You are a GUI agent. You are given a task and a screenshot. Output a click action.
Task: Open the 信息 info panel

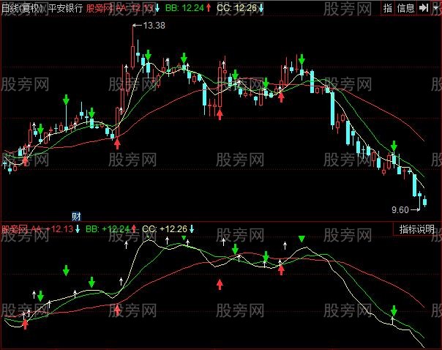click(x=406, y=8)
